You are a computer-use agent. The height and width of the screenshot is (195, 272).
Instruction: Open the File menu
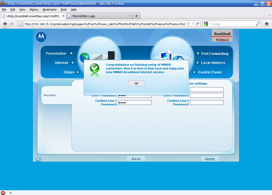pos(4,10)
